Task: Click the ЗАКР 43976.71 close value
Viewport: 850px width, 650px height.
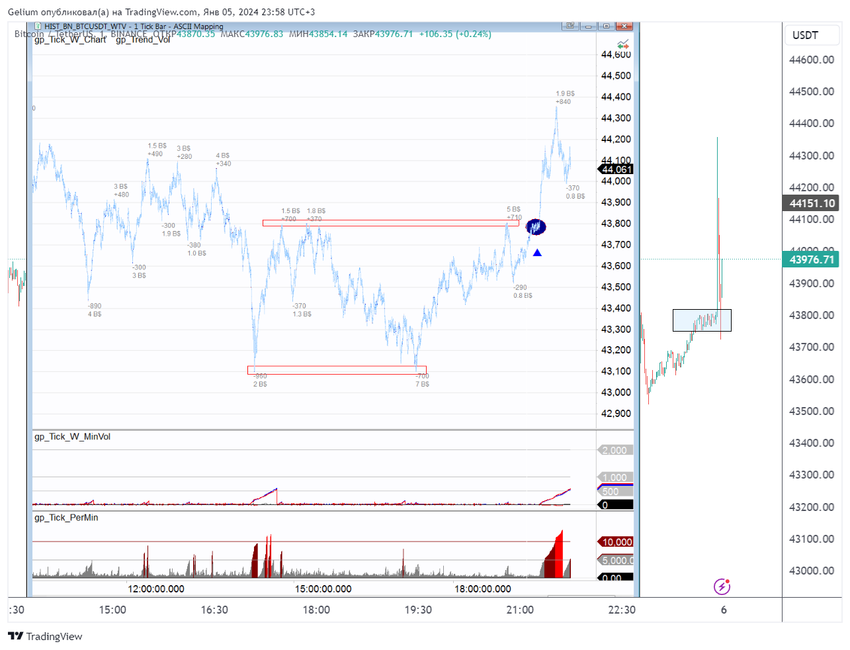Action: point(382,34)
